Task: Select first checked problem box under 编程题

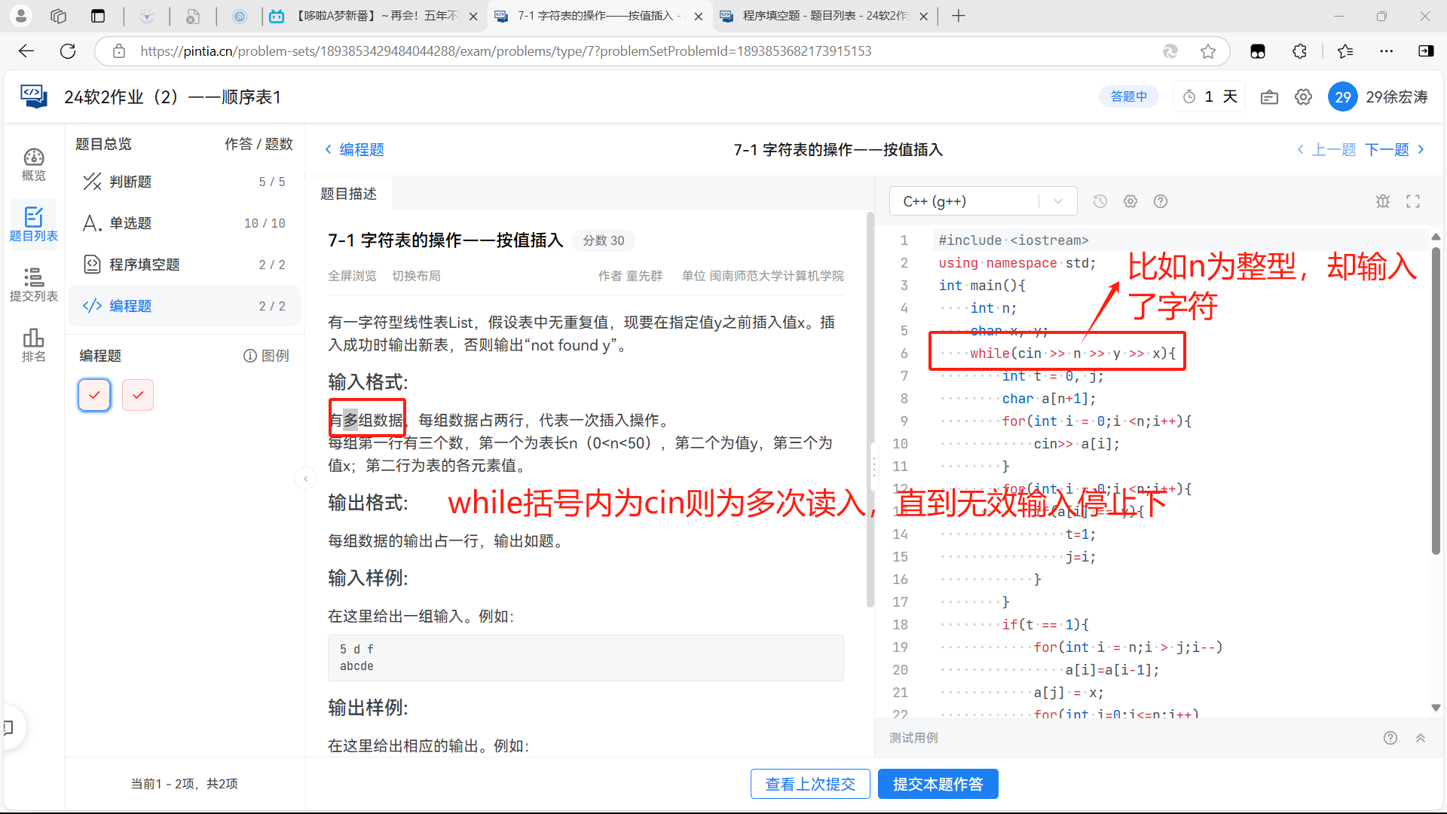Action: pos(94,395)
